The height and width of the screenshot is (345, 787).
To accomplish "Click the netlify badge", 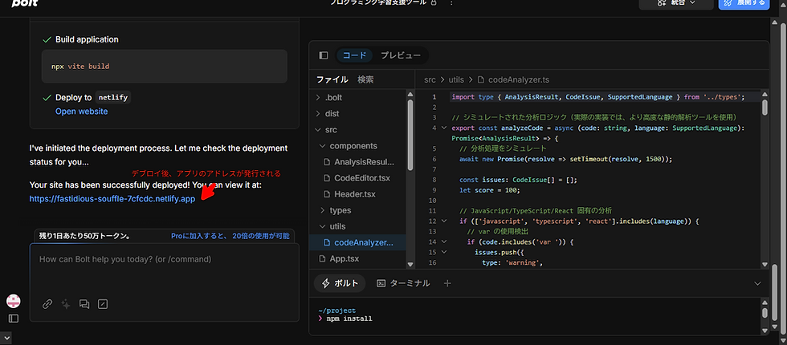I will point(113,98).
